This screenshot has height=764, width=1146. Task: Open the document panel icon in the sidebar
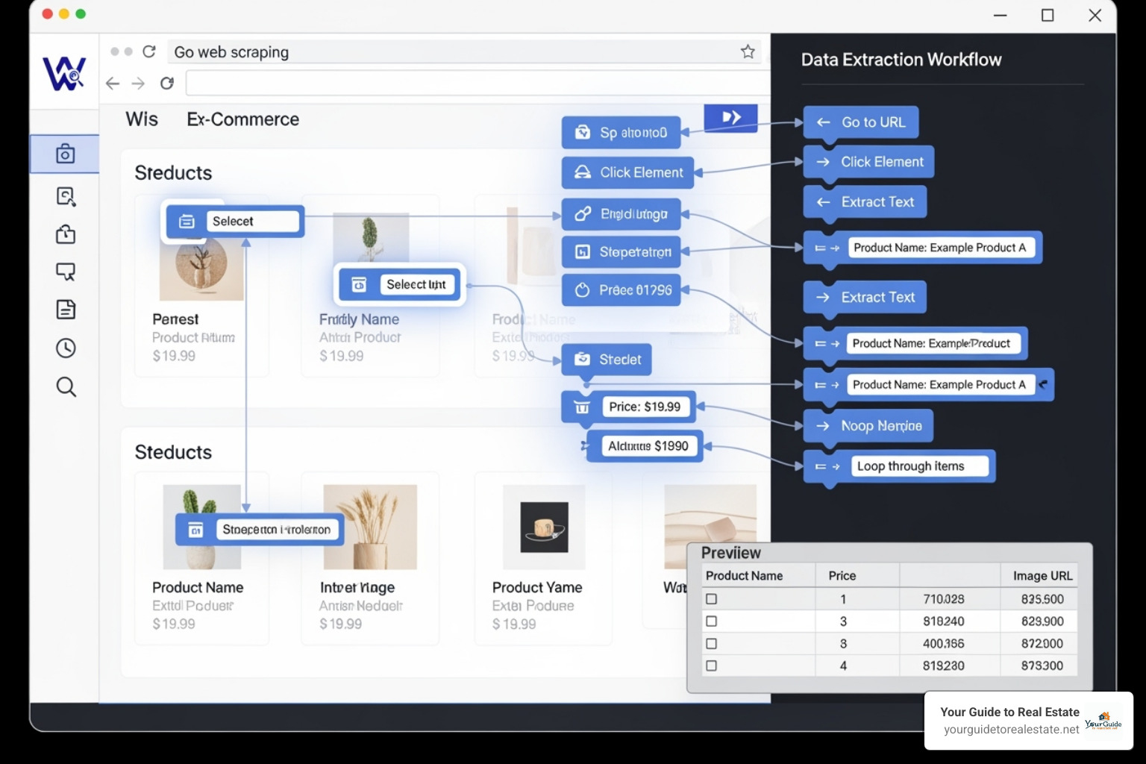click(66, 309)
